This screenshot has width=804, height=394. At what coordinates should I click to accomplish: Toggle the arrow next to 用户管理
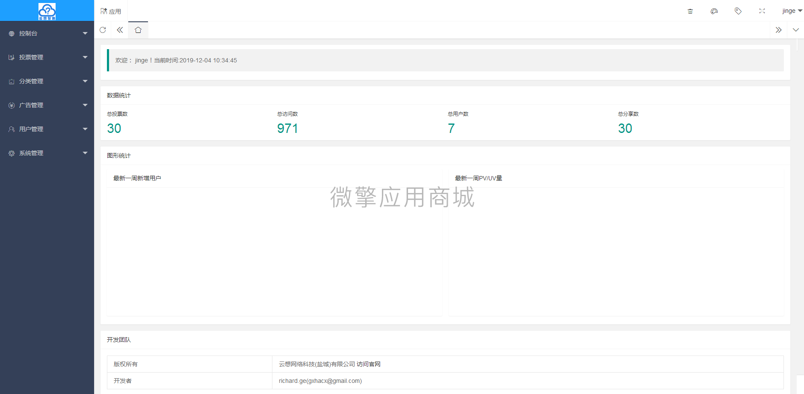[x=85, y=129]
